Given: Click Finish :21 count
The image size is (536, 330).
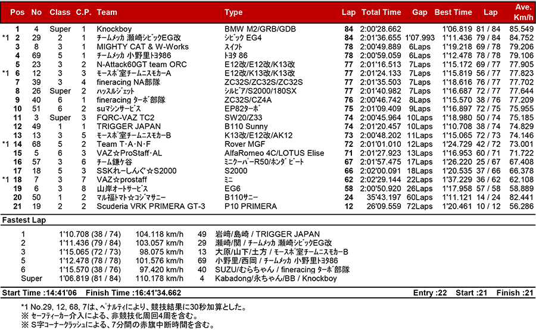Looking at the screenshot, I should pyautogui.click(x=515, y=293).
